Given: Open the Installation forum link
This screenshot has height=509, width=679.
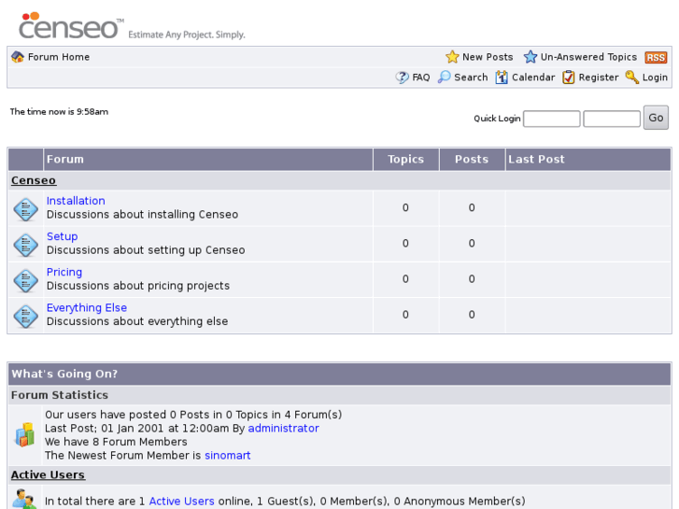Looking at the screenshot, I should 76,201.
